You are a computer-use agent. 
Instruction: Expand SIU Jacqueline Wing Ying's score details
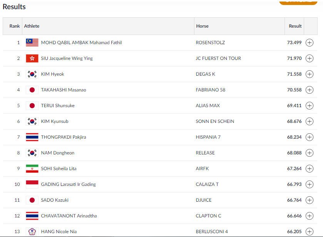coord(310,58)
